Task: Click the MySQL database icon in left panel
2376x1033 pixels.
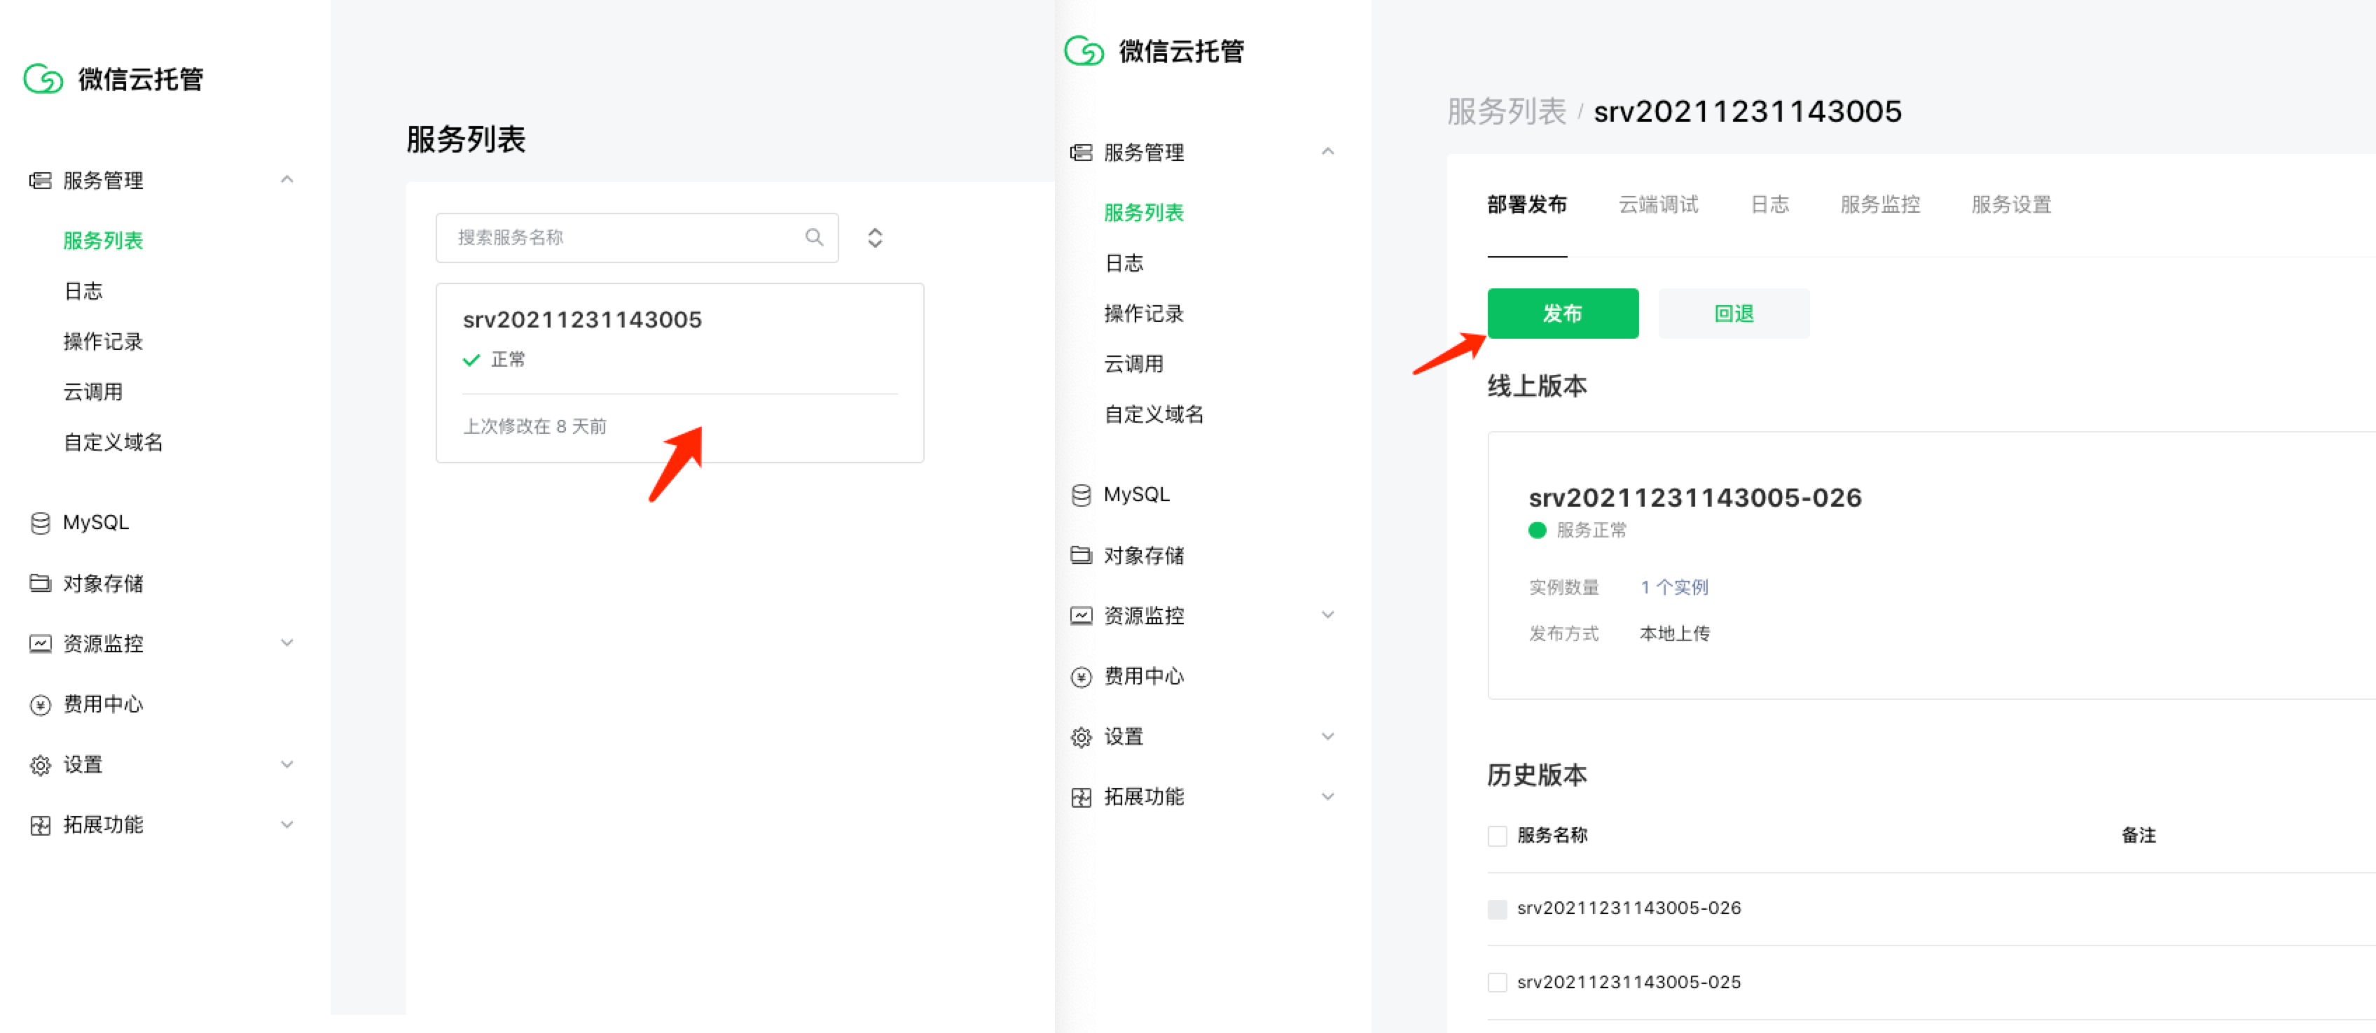Action: pos(40,523)
